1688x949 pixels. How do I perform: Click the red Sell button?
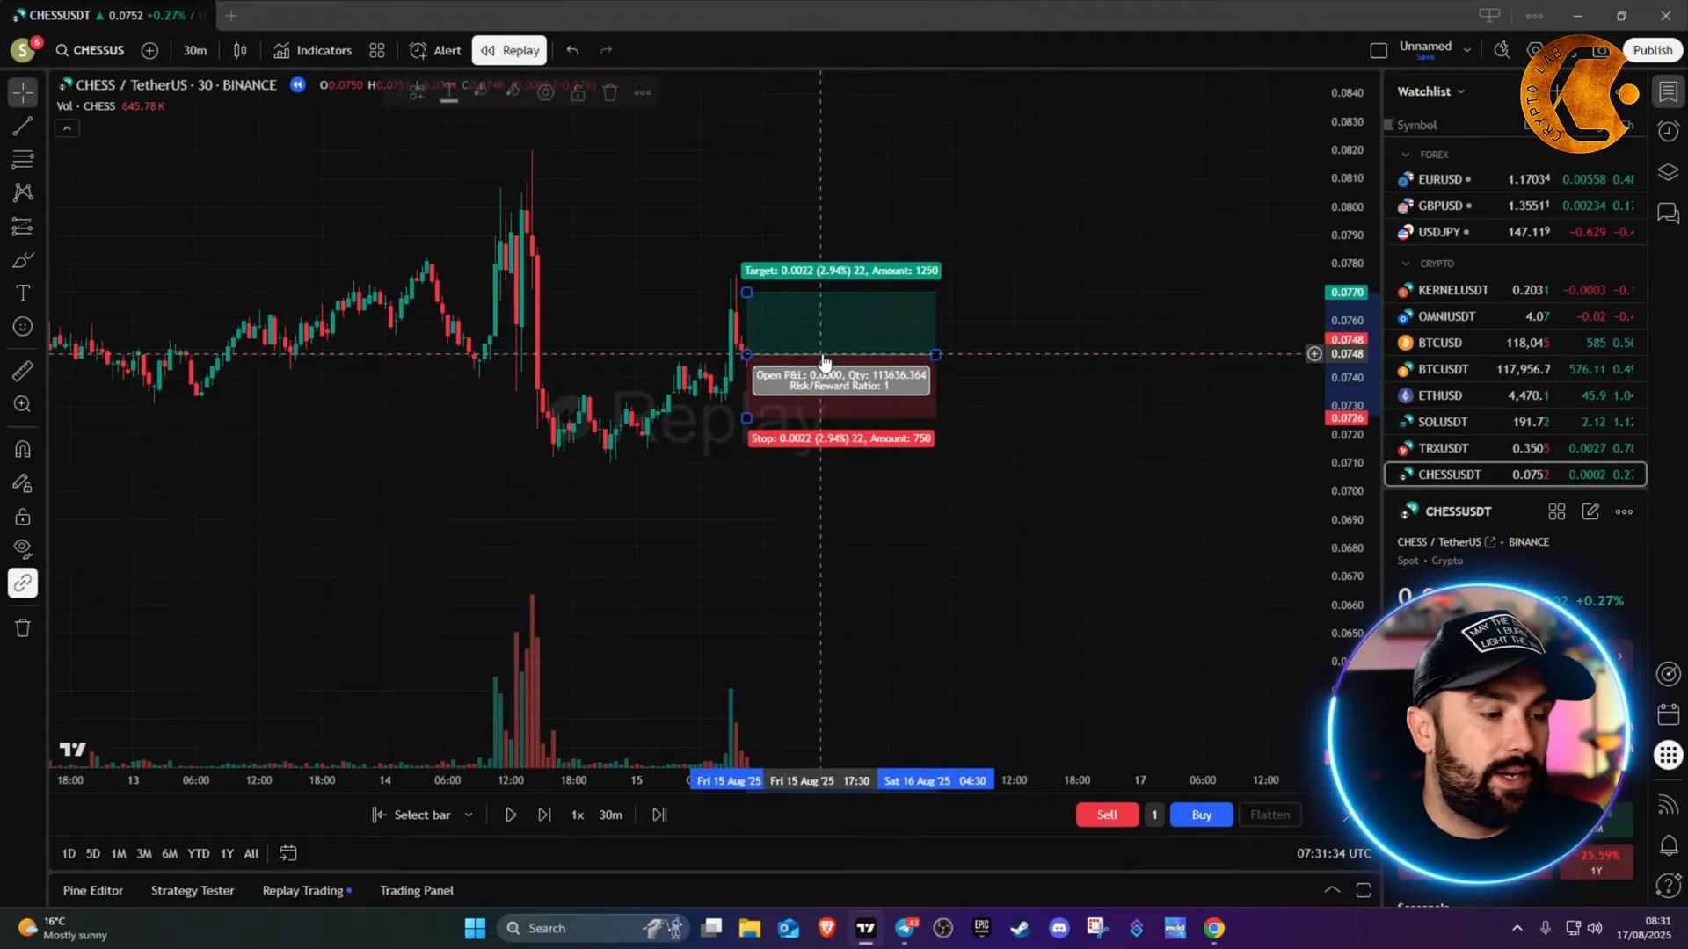pyautogui.click(x=1107, y=815)
